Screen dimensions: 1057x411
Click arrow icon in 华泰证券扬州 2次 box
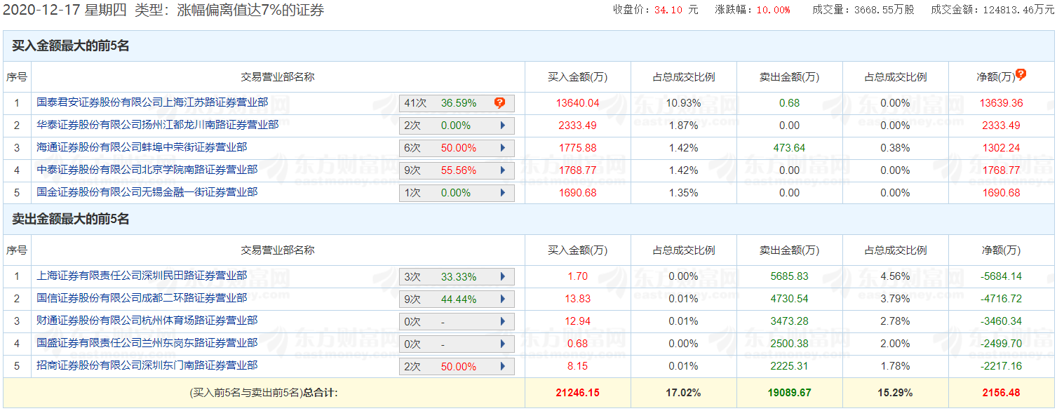pyautogui.click(x=502, y=126)
